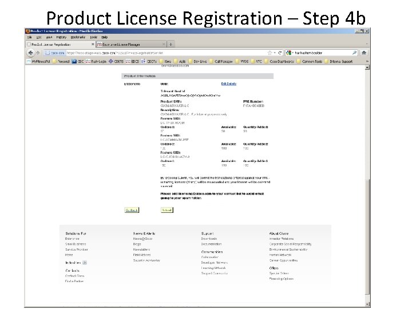
Task: Open the address bar history dropdown arrow
Action: pyautogui.click(x=275, y=53)
